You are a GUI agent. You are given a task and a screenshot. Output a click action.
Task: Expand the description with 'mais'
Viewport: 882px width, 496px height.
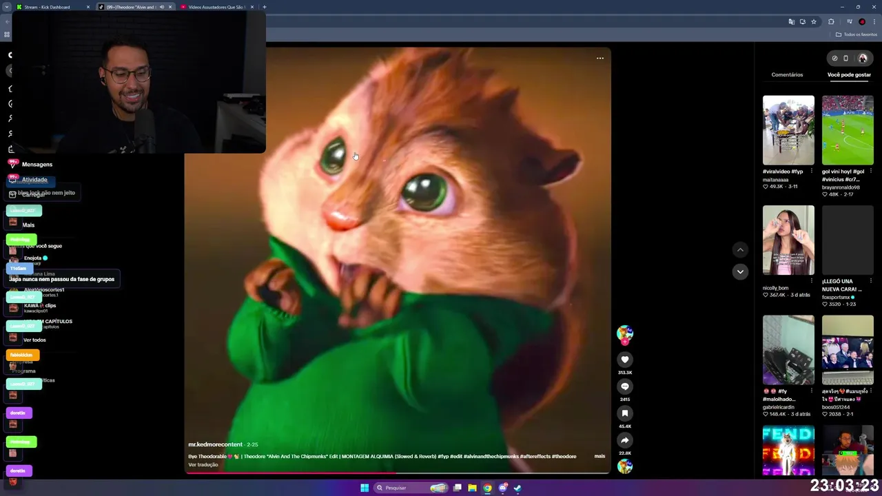[599, 456]
